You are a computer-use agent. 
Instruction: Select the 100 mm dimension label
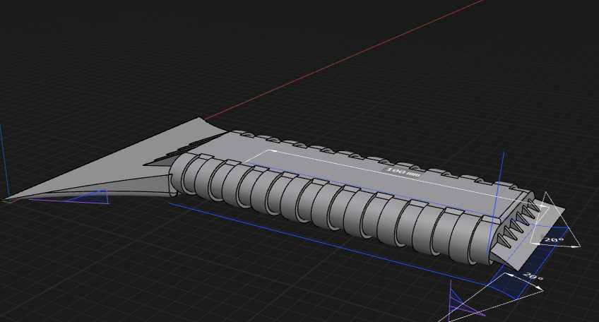[403, 172]
